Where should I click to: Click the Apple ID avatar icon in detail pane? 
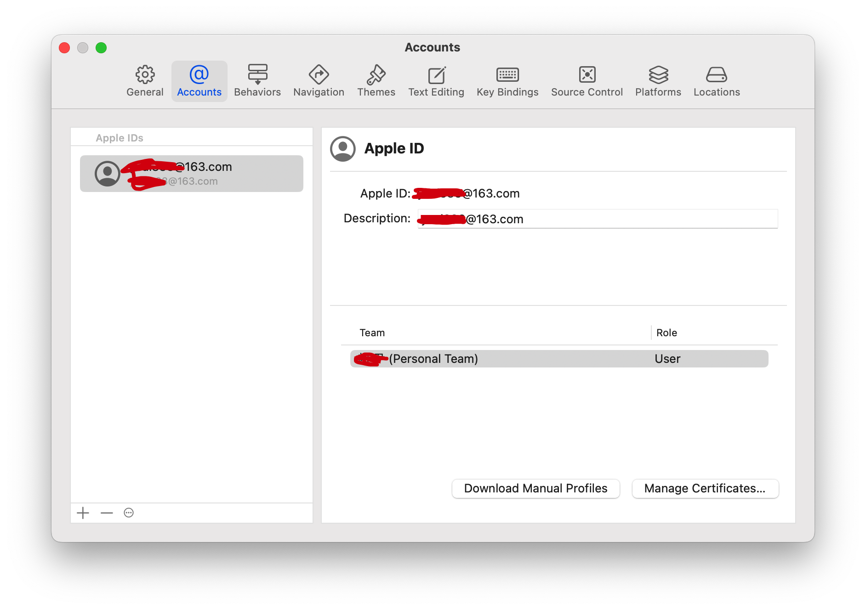[343, 149]
